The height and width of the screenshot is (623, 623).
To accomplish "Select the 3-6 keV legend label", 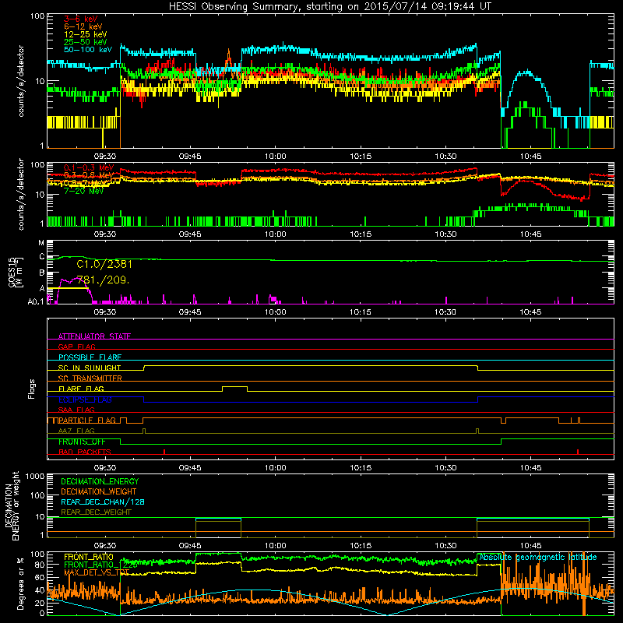I will coord(80,19).
